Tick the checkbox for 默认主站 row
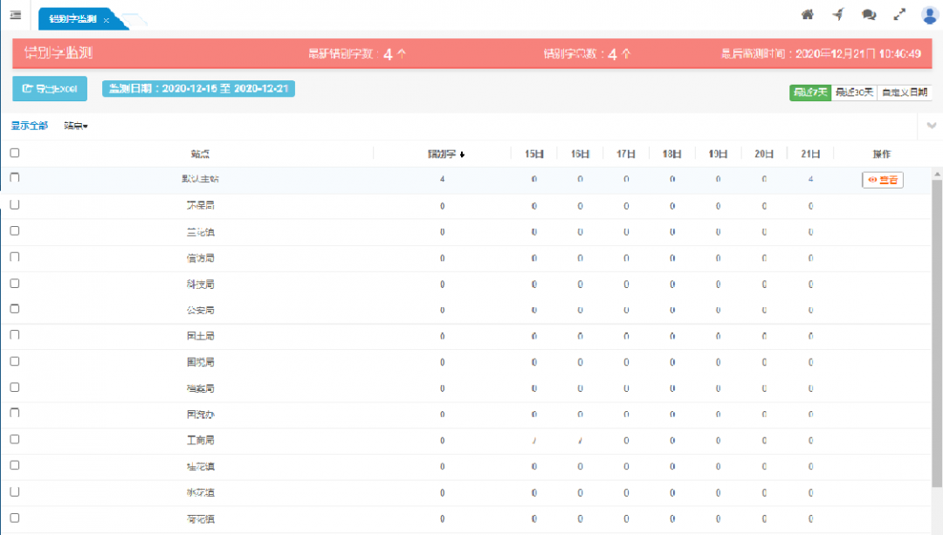 tap(14, 178)
